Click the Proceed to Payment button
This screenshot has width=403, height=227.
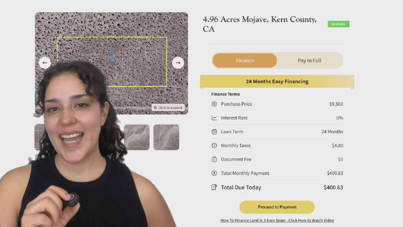coord(277,207)
